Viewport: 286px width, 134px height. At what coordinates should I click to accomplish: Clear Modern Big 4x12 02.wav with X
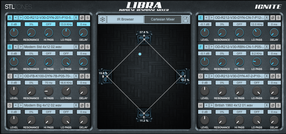[x=76, y=105]
